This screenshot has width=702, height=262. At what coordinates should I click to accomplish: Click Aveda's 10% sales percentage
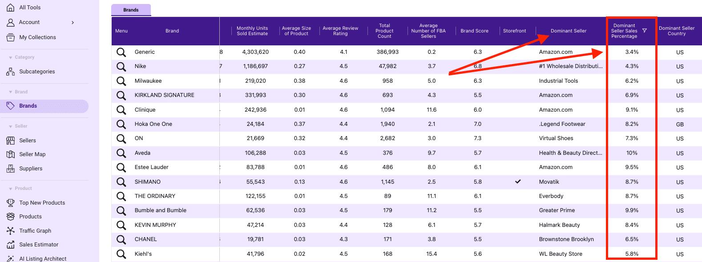pos(632,153)
